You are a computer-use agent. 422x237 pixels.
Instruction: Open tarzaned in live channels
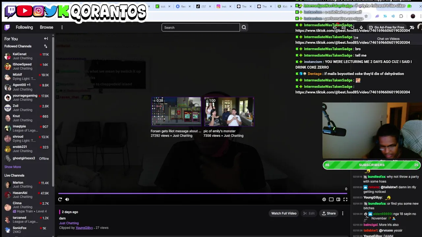[27, 220]
